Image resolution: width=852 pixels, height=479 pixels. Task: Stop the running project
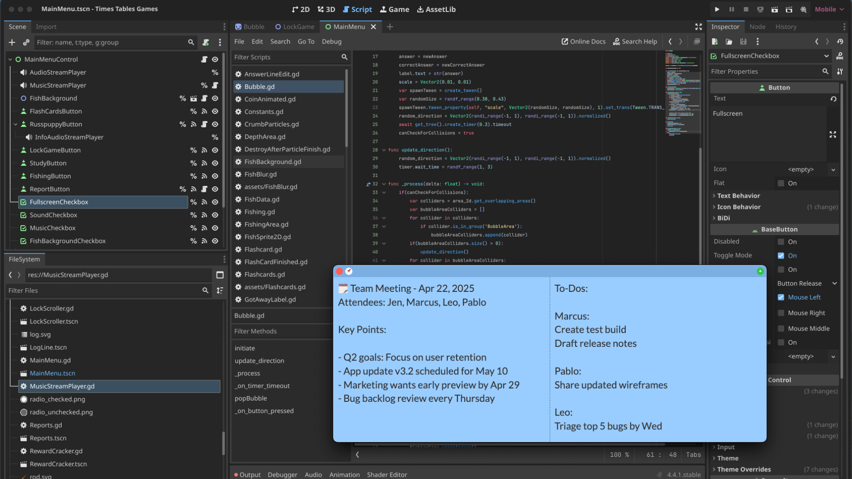pos(746,9)
